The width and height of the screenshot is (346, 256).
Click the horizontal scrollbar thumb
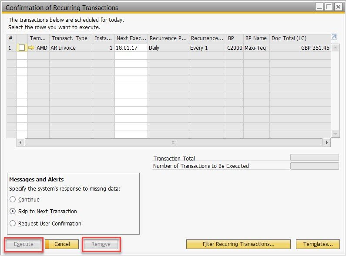pos(174,143)
